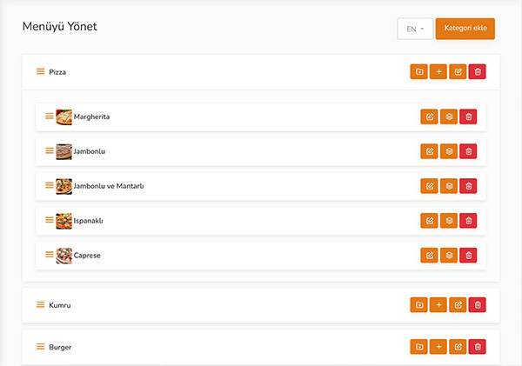Click the drag handle next to Caprese
This screenshot has height=366, width=522.
[50, 256]
